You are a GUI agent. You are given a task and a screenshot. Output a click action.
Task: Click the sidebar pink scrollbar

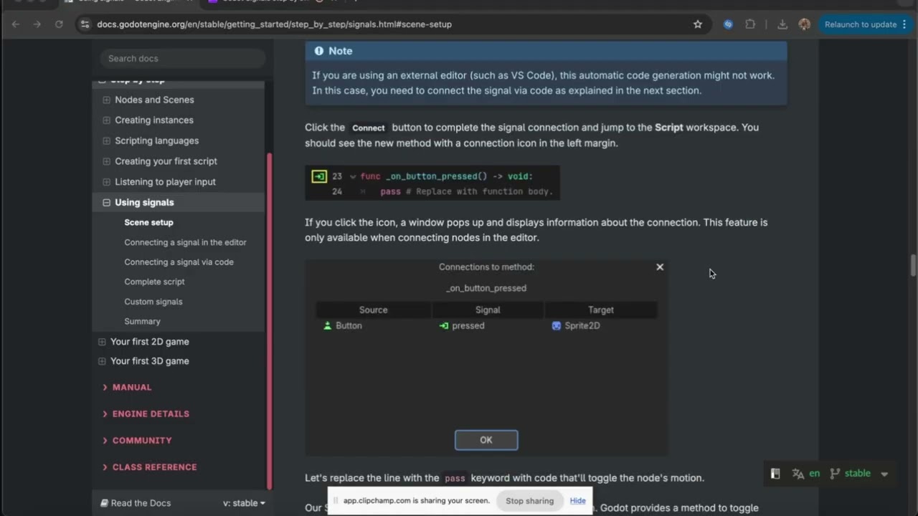tap(270, 320)
